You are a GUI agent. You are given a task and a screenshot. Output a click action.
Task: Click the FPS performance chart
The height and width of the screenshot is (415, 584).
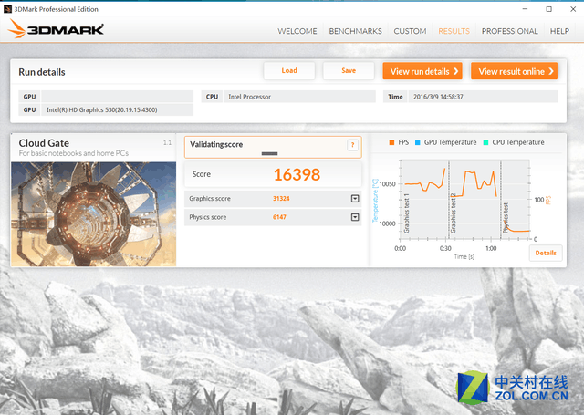pyautogui.click(x=464, y=200)
